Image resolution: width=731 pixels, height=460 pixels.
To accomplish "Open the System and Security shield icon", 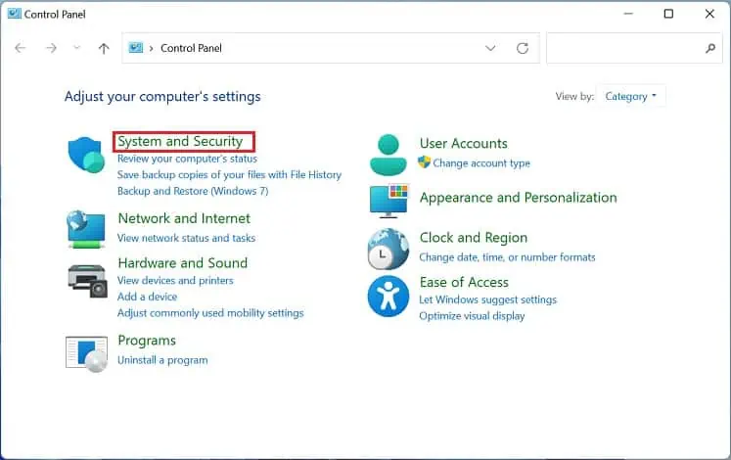I will tap(86, 155).
